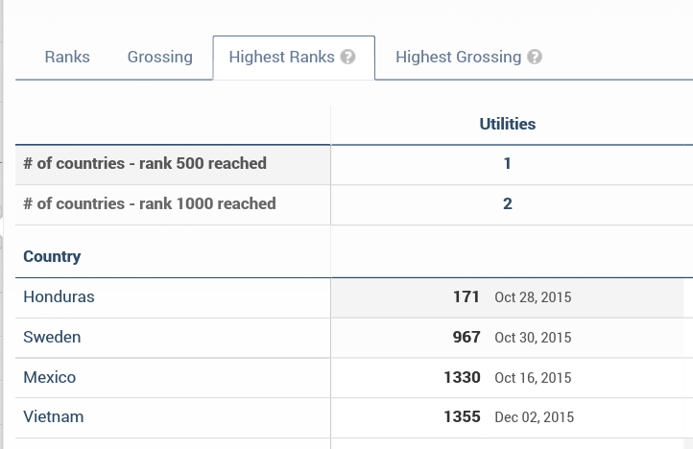Click help icon beside Highest Ranks
The height and width of the screenshot is (449, 693).
click(348, 57)
